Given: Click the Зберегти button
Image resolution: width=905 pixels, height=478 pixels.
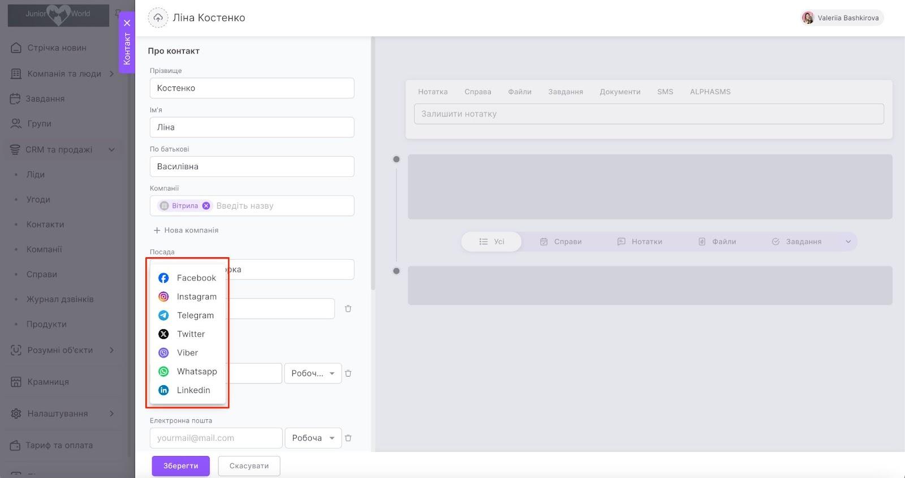Looking at the screenshot, I should 180,466.
